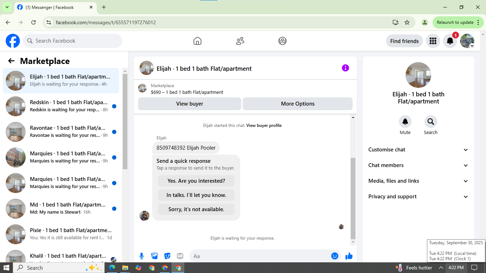Viewport: 486px width, 273px height.
Task: Send 'In talks. I'll let you know.' response
Action: click(196, 195)
